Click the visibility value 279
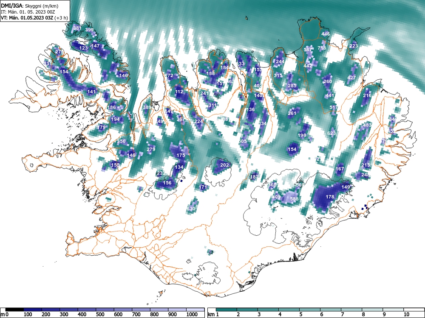Viewport: 425px width, 318px height. click(x=151, y=149)
